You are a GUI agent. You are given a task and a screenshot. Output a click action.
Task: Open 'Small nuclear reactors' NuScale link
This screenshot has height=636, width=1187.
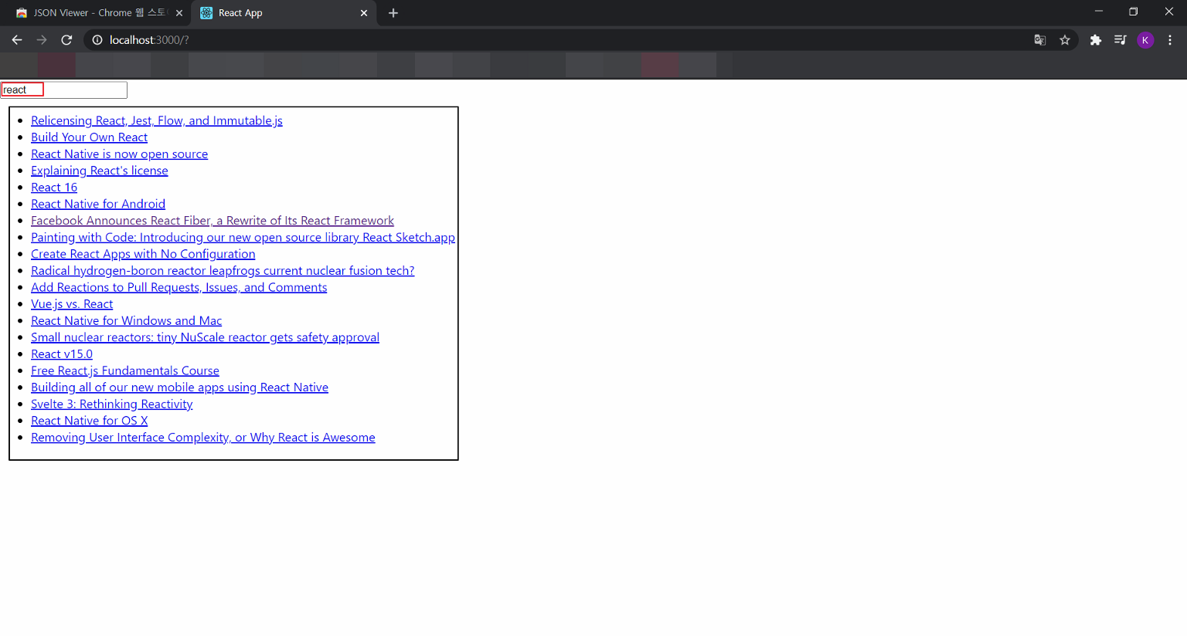click(205, 337)
